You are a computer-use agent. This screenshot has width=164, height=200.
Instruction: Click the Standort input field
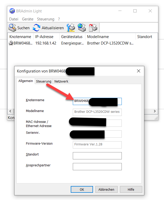[x=97, y=155]
